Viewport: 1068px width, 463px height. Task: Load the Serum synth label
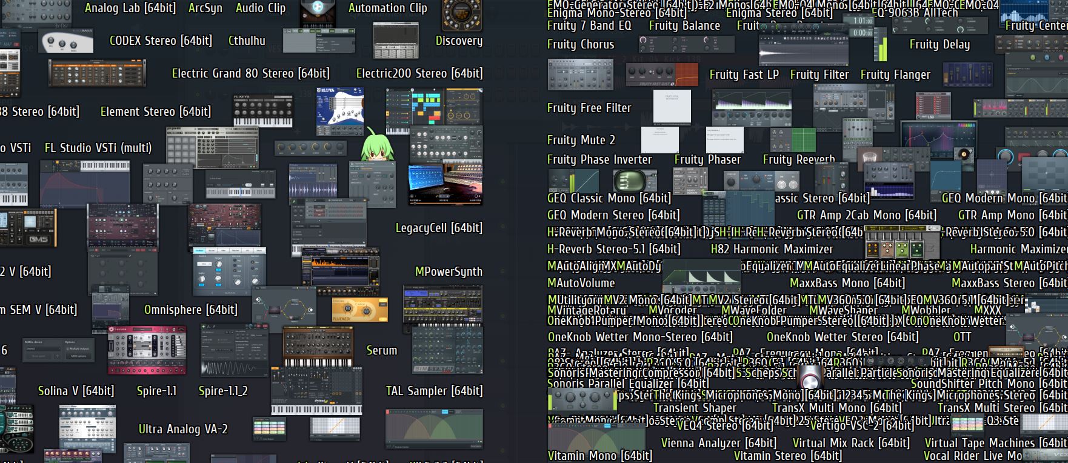[382, 351]
